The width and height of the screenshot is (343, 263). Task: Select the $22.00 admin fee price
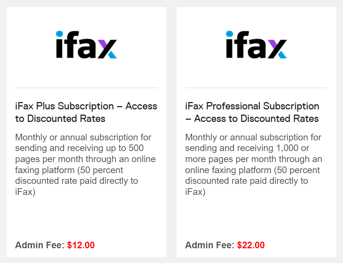(251, 245)
